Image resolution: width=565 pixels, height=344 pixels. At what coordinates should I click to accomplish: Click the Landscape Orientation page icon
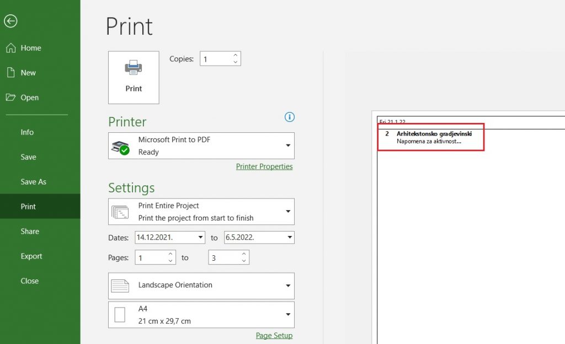(x=120, y=286)
